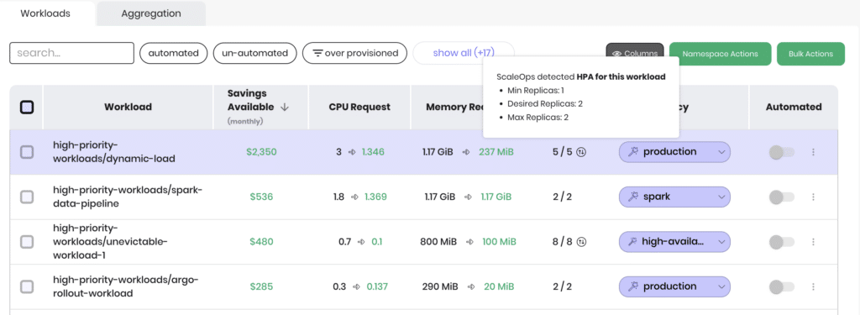This screenshot has width=860, height=315.
Task: Click the Bulk Actions button
Action: 810,54
